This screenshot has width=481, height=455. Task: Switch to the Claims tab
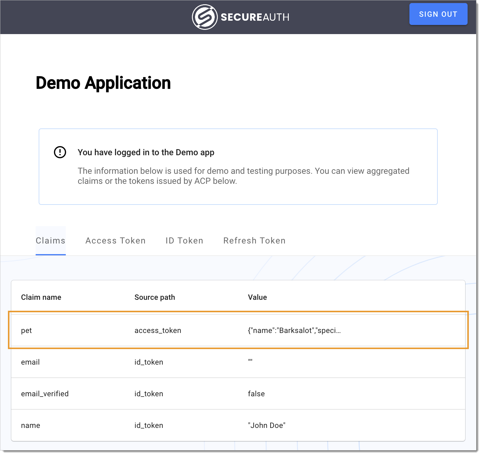click(51, 240)
